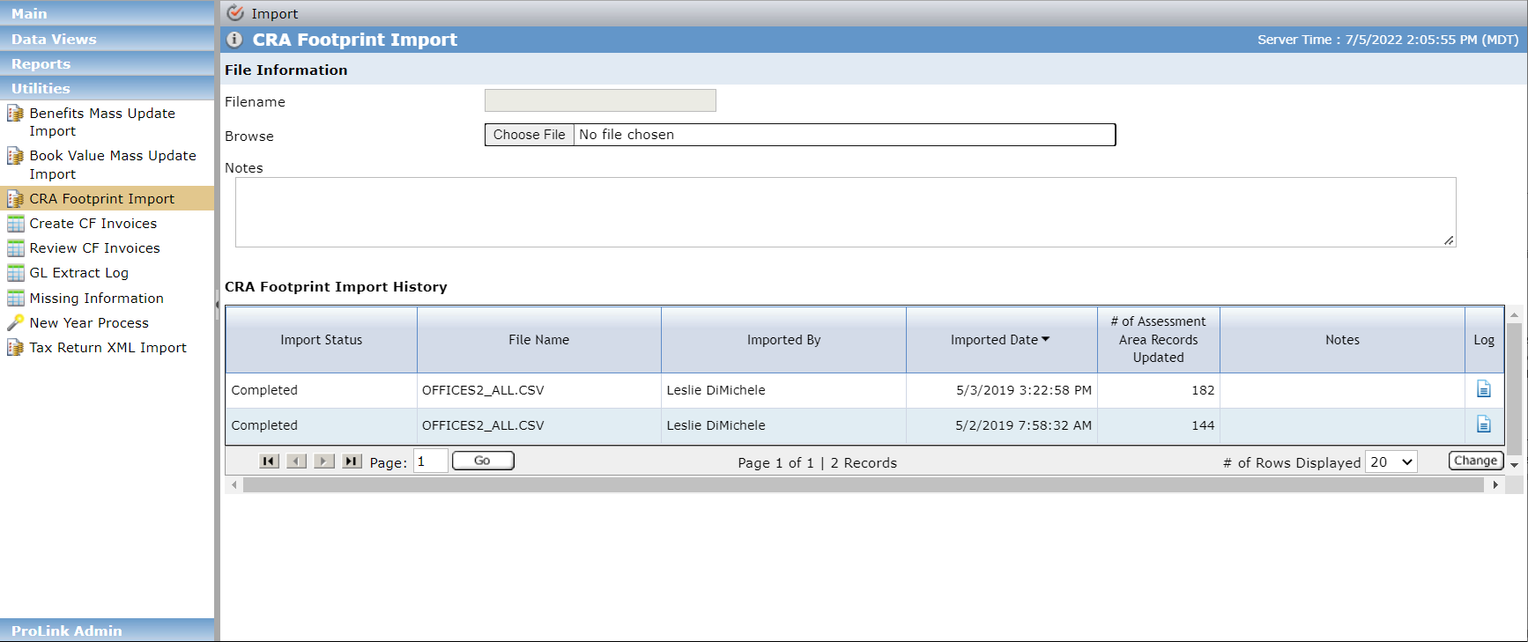Click scroll left arrow of horizontal scrollbar
This screenshot has height=642, width=1528.
click(234, 485)
